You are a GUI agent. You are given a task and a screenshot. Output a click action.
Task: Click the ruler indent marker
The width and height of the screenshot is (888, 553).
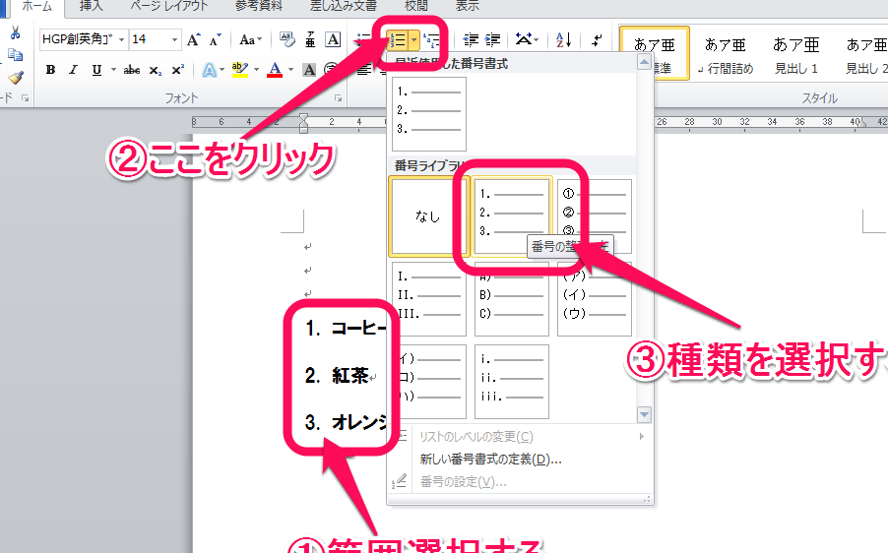[303, 122]
